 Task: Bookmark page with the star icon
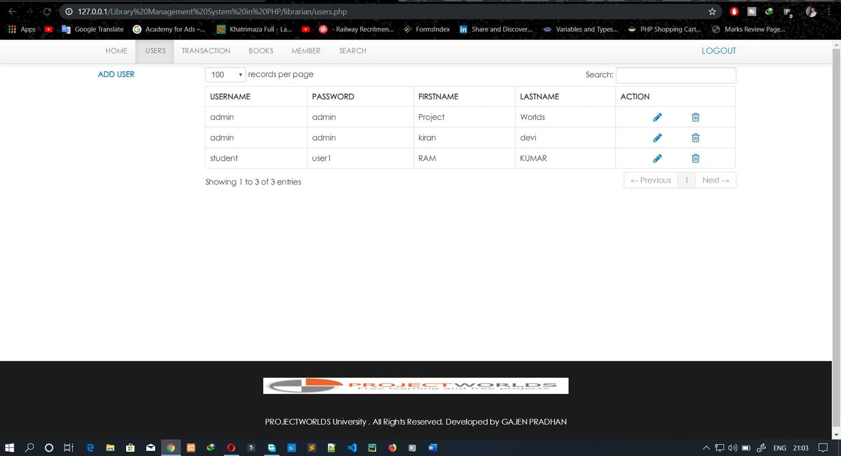(712, 12)
